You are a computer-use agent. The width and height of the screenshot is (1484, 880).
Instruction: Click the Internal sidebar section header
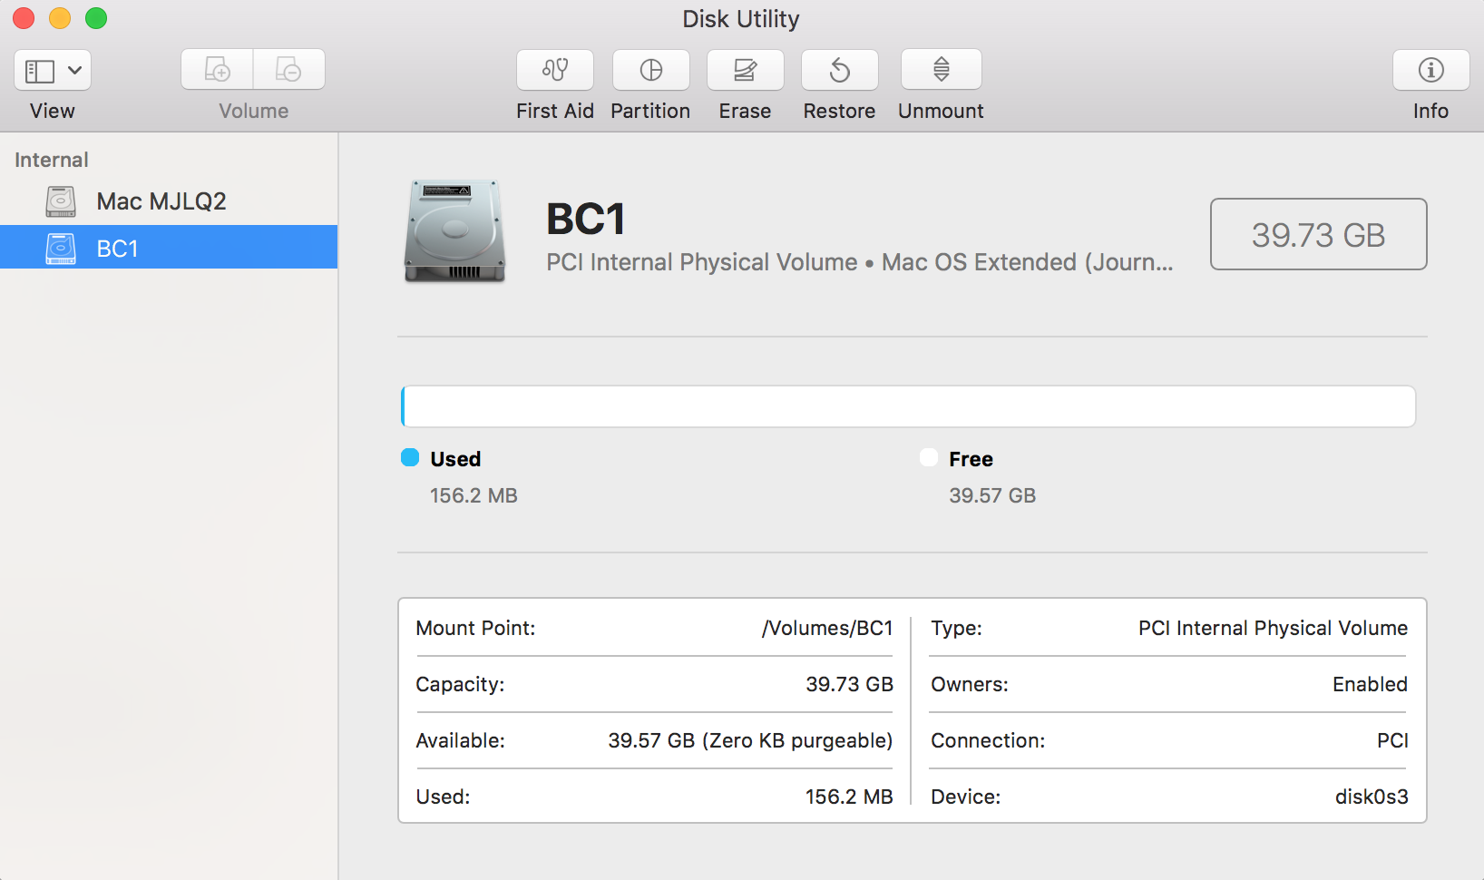tap(52, 160)
